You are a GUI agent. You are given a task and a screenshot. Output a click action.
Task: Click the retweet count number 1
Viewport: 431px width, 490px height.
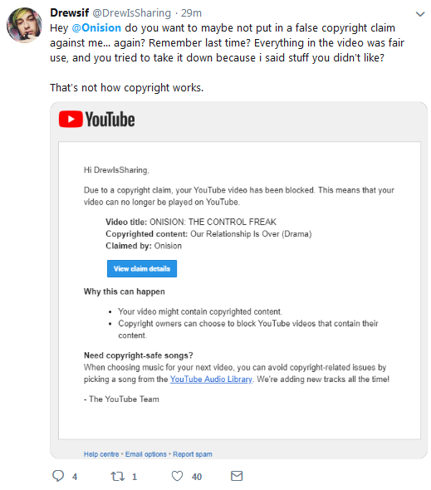135,477
